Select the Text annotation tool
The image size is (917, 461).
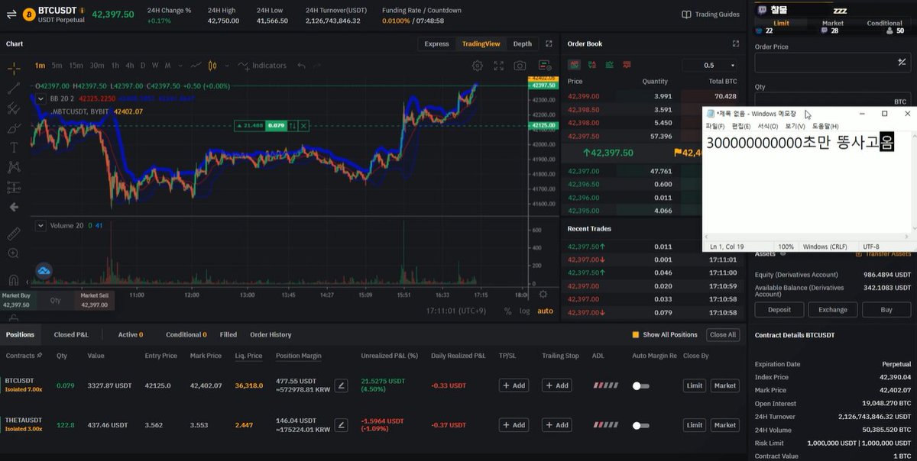click(14, 147)
